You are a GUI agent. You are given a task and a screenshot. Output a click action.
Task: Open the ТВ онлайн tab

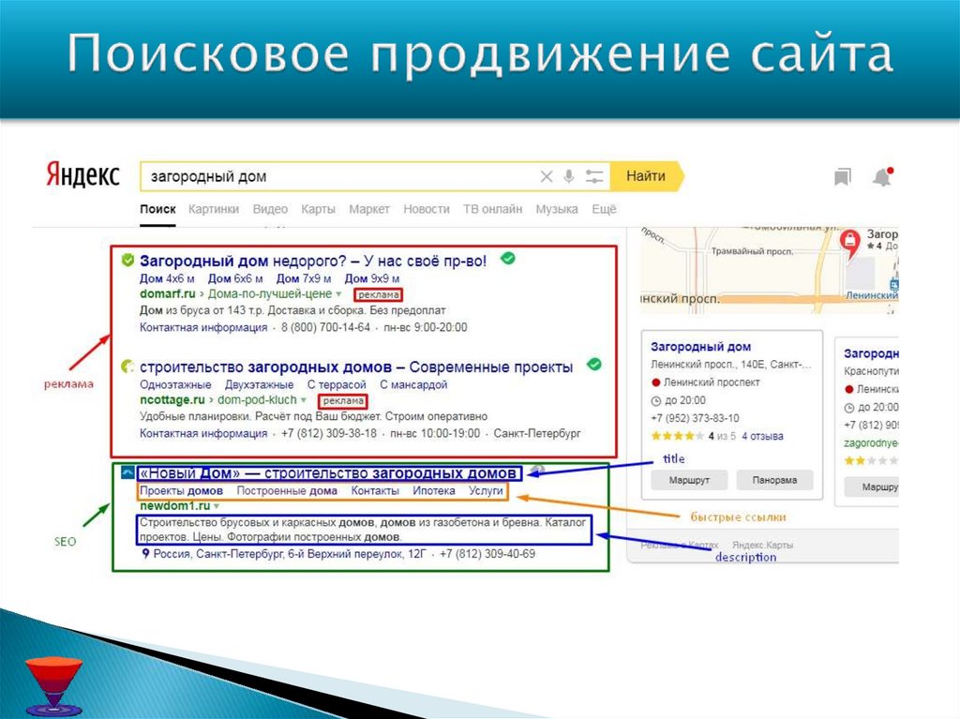[x=492, y=209]
